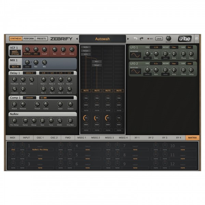Viewport: 205px width, 205px height.
Task: Click the Comp1 module in the grid
Action: tap(86, 51)
